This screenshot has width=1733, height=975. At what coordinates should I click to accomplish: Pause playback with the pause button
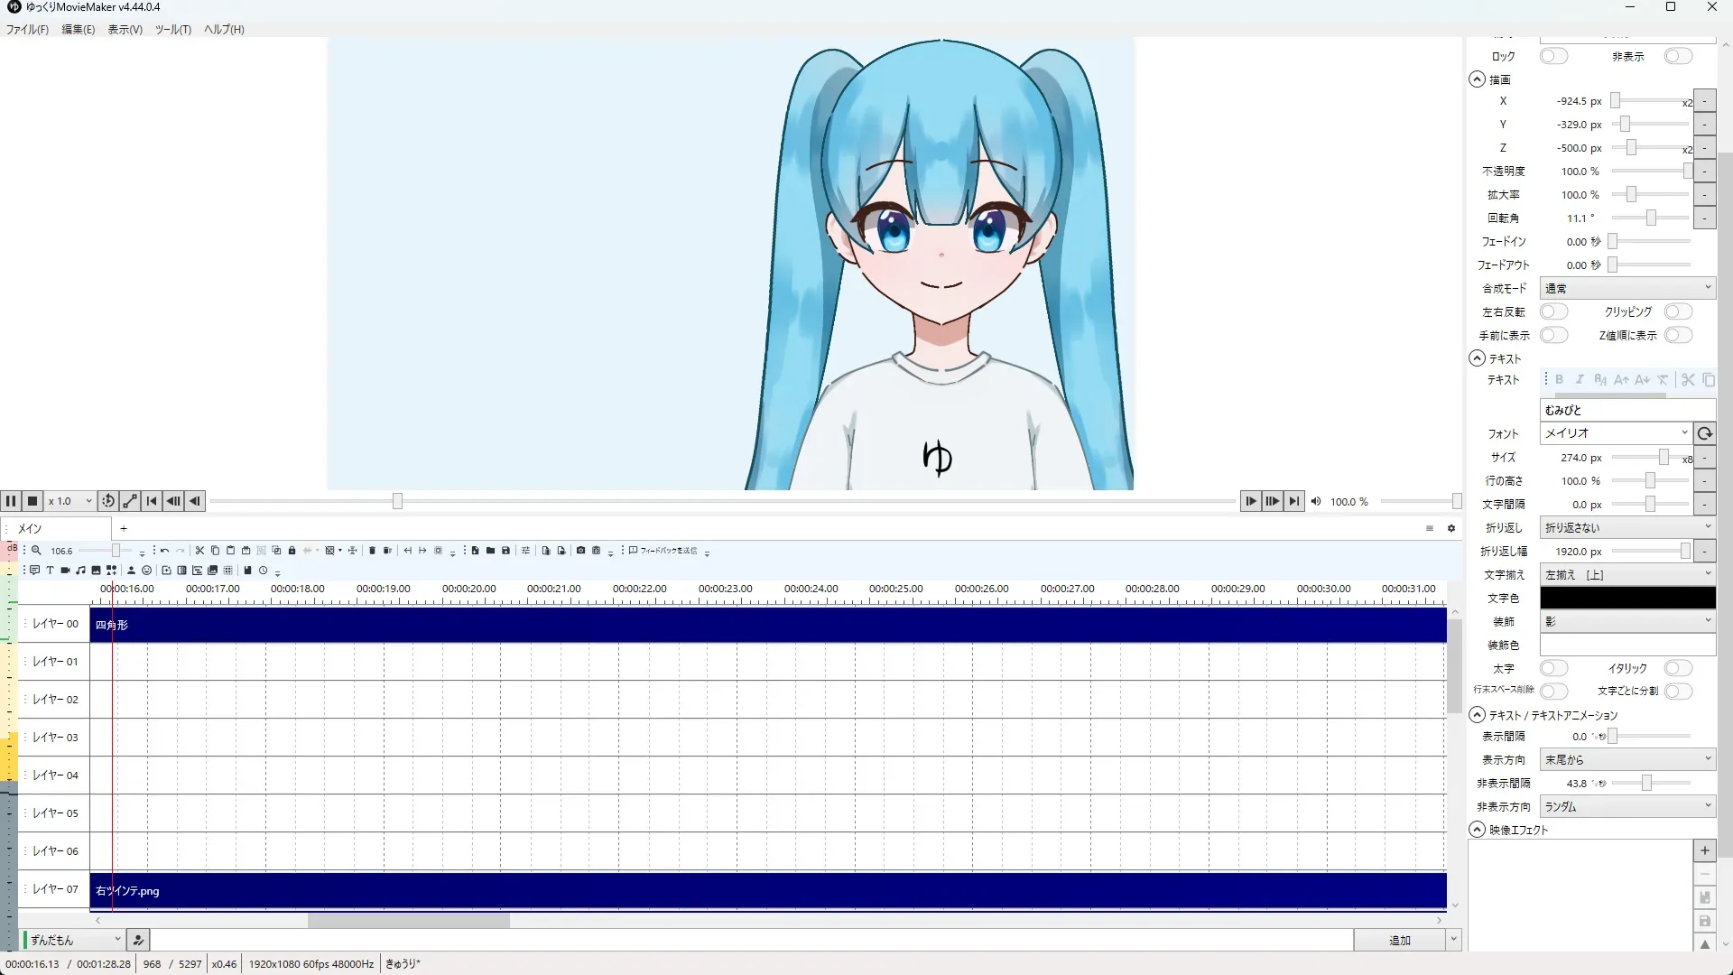11,501
